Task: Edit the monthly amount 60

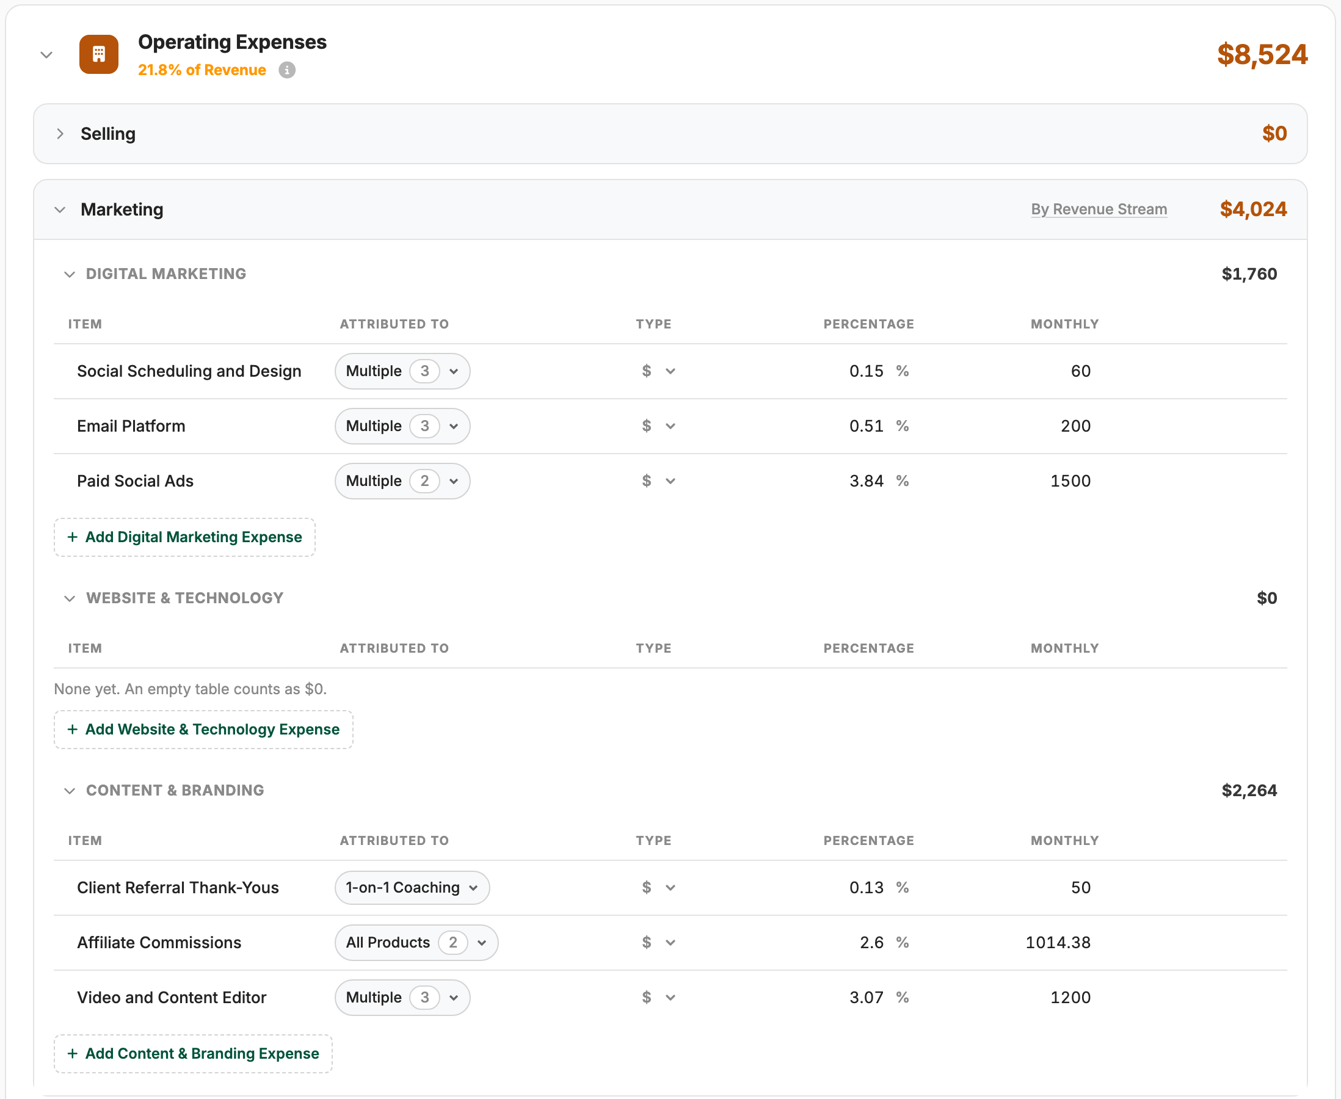Action: pyautogui.click(x=1080, y=371)
